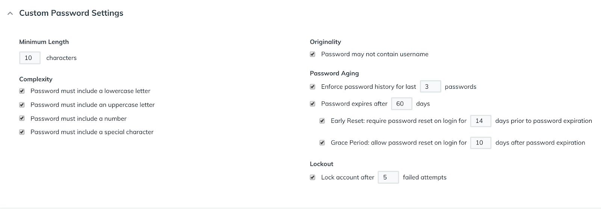
Task: Click the 'Password must include a number' label
Action: [79, 118]
